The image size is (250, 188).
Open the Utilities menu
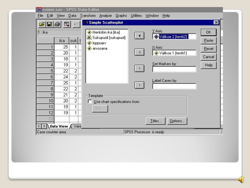pyautogui.click(x=136, y=15)
